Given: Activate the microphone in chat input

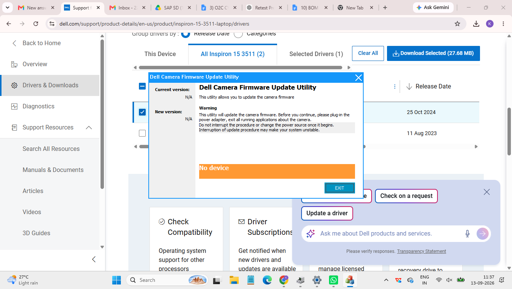Looking at the screenshot, I should tap(468, 234).
